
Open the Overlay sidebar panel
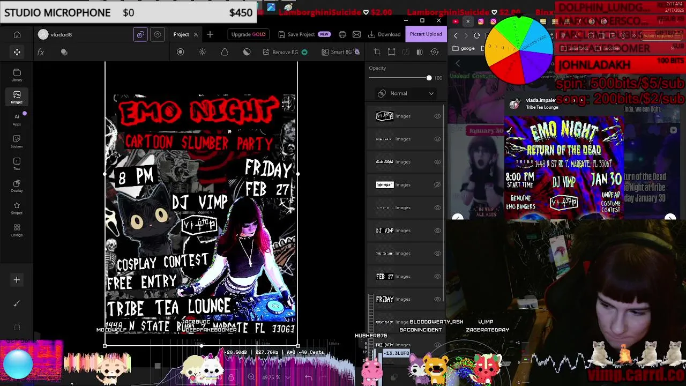pos(17,186)
